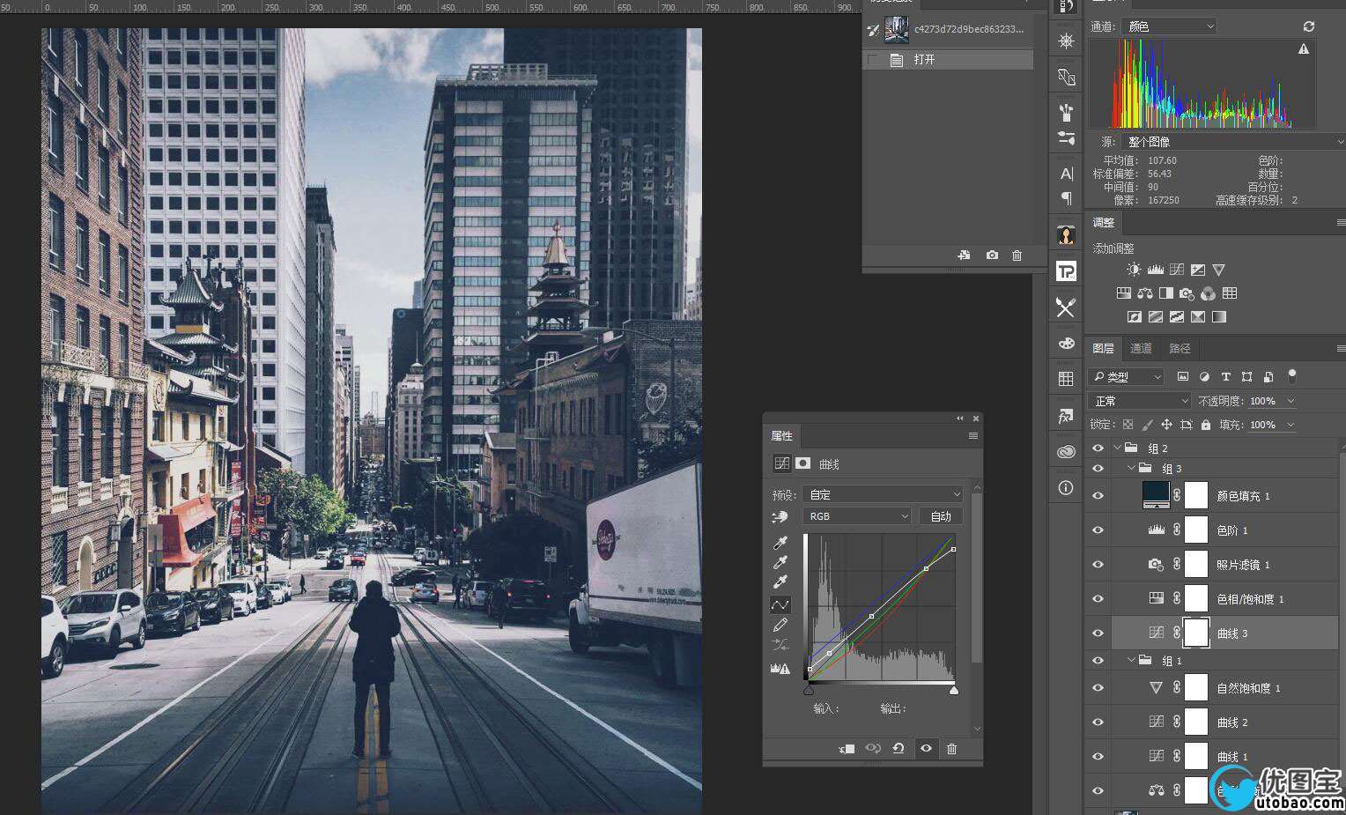Image resolution: width=1346 pixels, height=815 pixels.
Task: Hide the 颜色填充 1 layer
Action: point(1098,496)
